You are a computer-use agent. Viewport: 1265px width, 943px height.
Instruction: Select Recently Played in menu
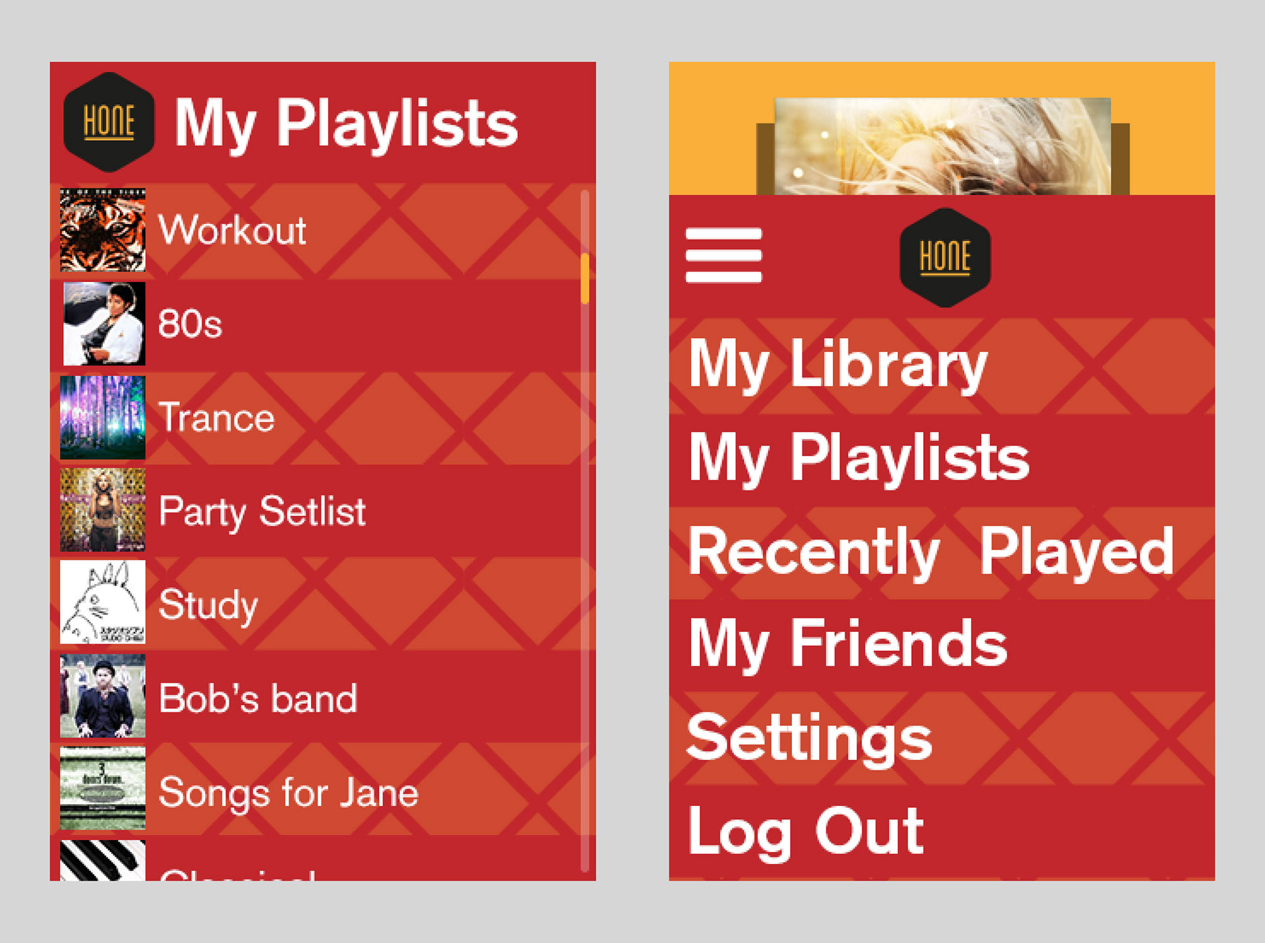click(930, 552)
